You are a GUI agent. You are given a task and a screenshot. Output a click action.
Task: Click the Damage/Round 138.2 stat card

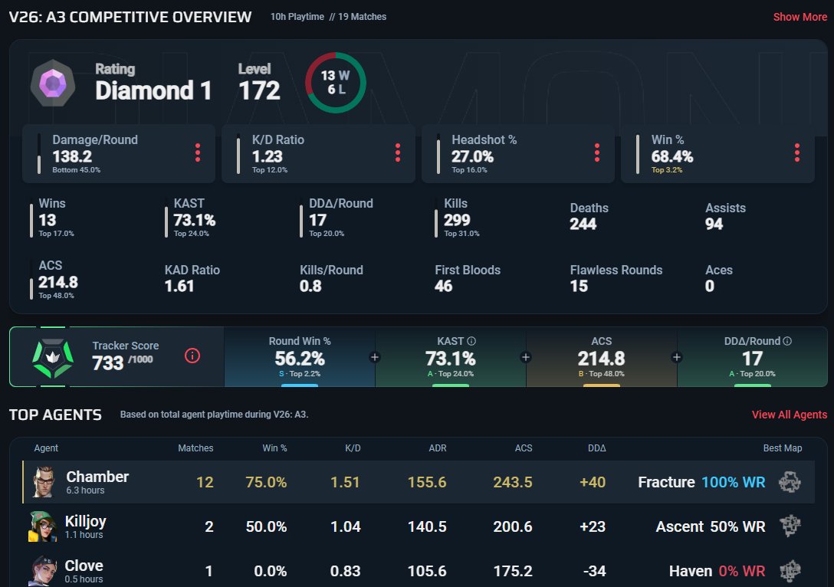119,154
